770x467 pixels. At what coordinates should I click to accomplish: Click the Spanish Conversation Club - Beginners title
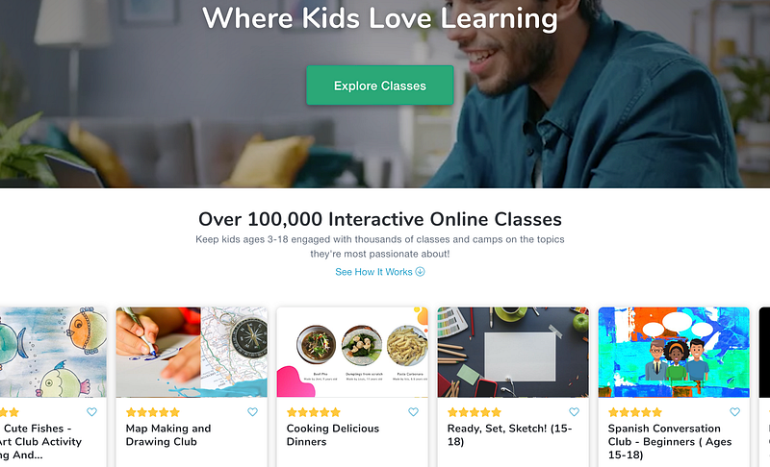[670, 441]
